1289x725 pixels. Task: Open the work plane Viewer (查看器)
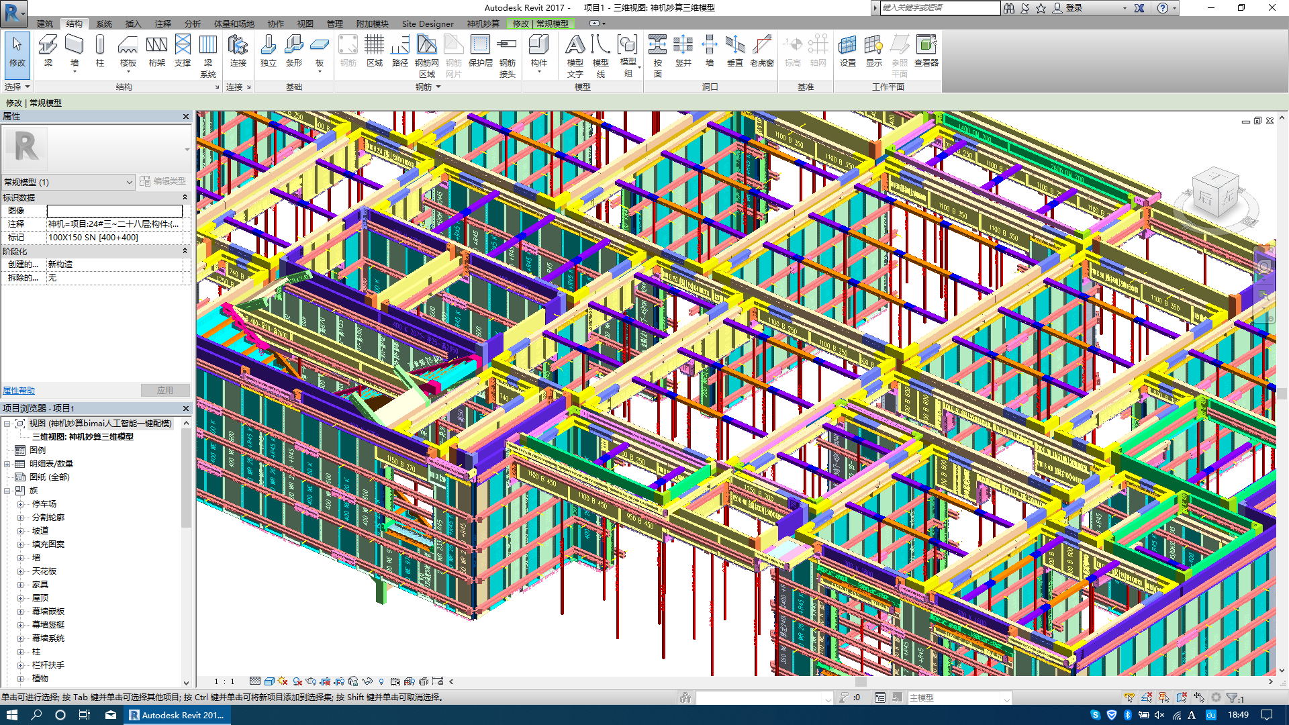pyautogui.click(x=926, y=51)
